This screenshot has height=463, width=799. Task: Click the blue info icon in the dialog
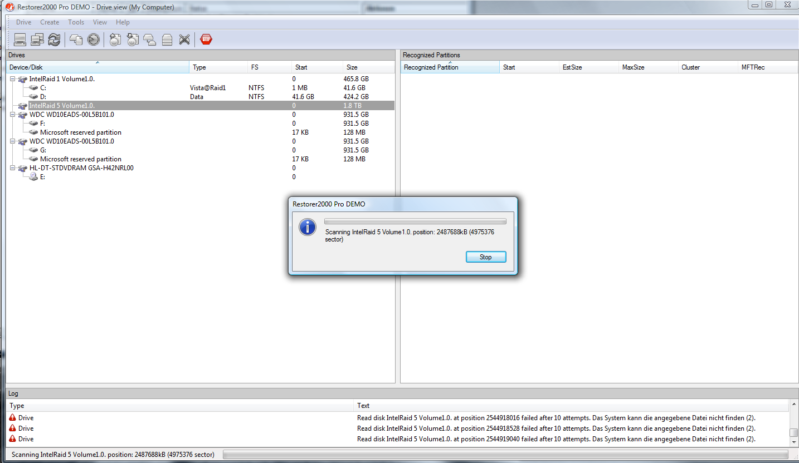308,227
